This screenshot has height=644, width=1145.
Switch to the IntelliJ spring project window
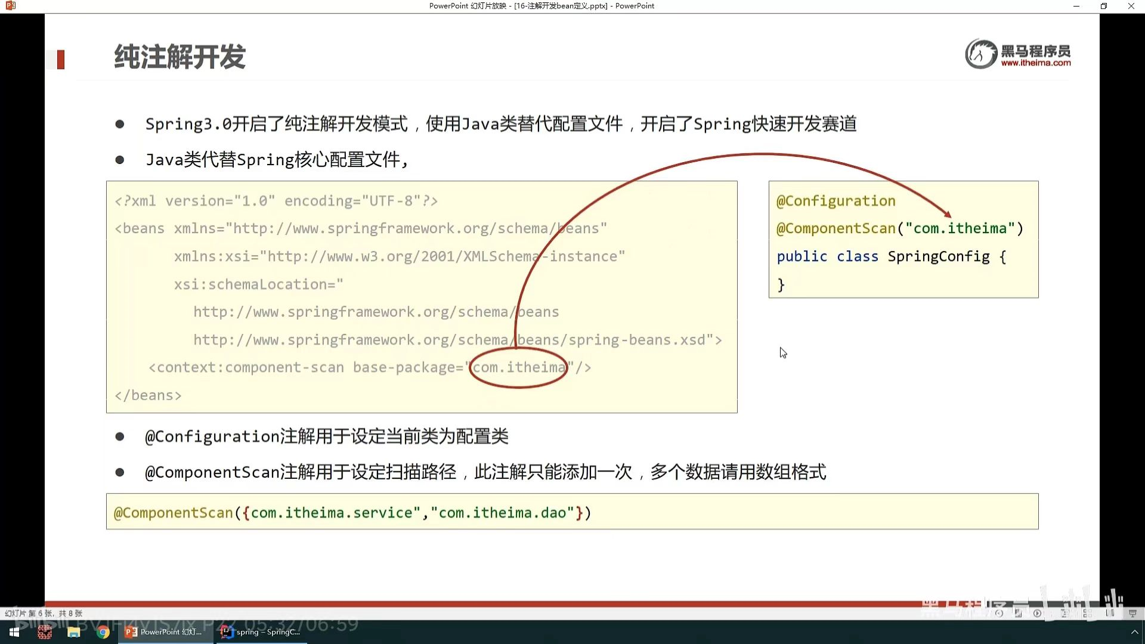(261, 632)
